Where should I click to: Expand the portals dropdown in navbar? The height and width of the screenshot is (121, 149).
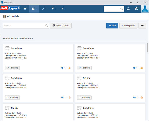pyautogui.click(x=34, y=9)
